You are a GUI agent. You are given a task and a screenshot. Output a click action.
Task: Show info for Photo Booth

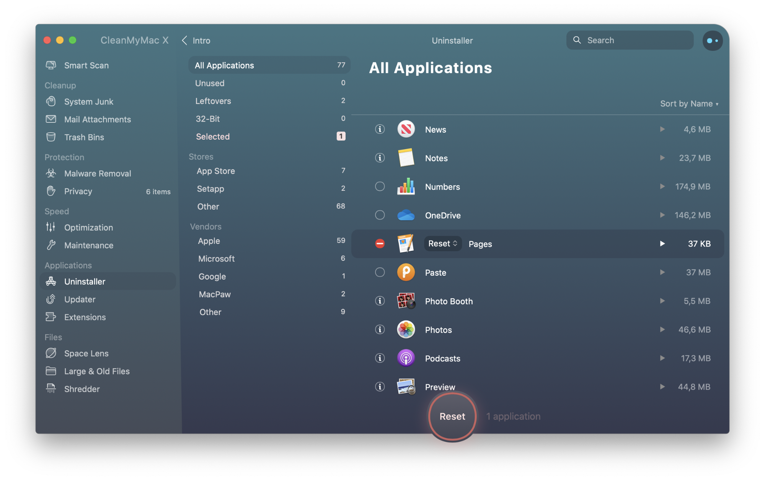coord(380,301)
